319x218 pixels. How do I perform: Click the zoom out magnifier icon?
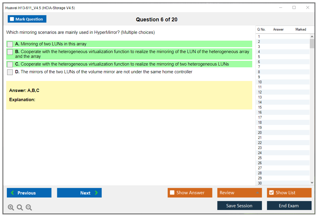pos(29,208)
